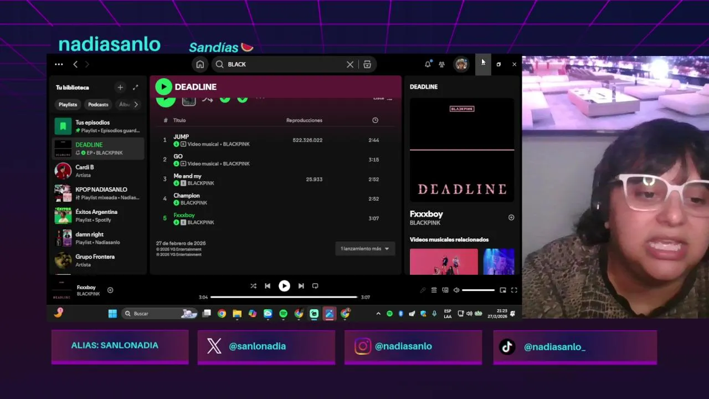The width and height of the screenshot is (709, 399).
Task: Open the KPOP NADIASANLO playlist
Action: (98, 193)
